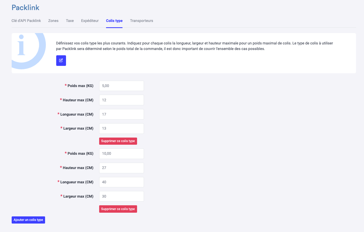Image resolution: width=364 pixels, height=232 pixels.
Task: Click the Poids max field showing 10,00
Action: coord(121,153)
